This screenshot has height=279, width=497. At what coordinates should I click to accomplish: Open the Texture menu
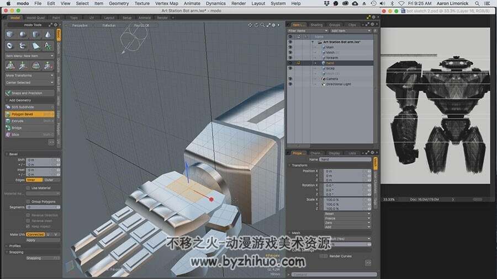(142, 3)
